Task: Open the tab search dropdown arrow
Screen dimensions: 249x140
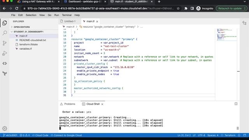Action: (x=245, y=2)
